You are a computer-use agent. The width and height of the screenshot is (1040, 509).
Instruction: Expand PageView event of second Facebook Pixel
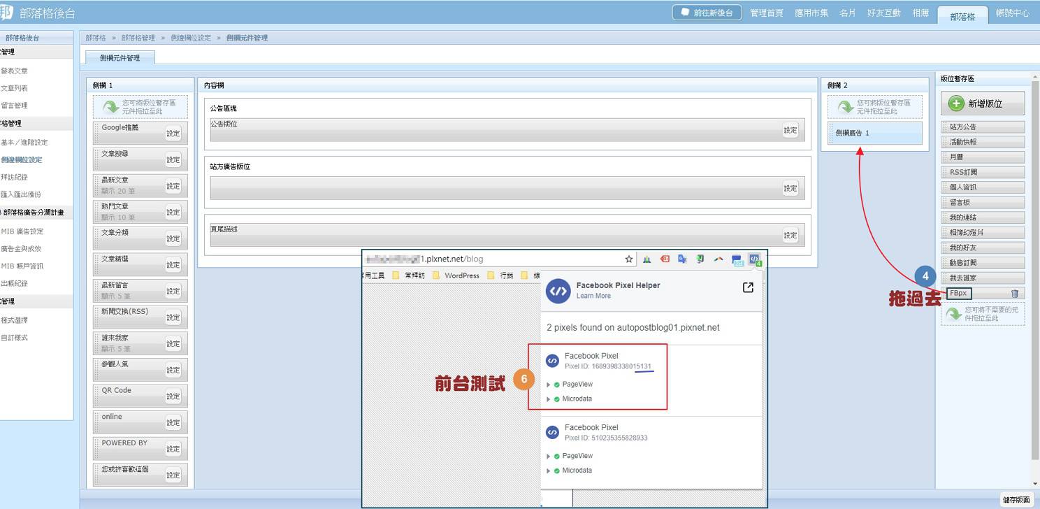pyautogui.click(x=549, y=456)
